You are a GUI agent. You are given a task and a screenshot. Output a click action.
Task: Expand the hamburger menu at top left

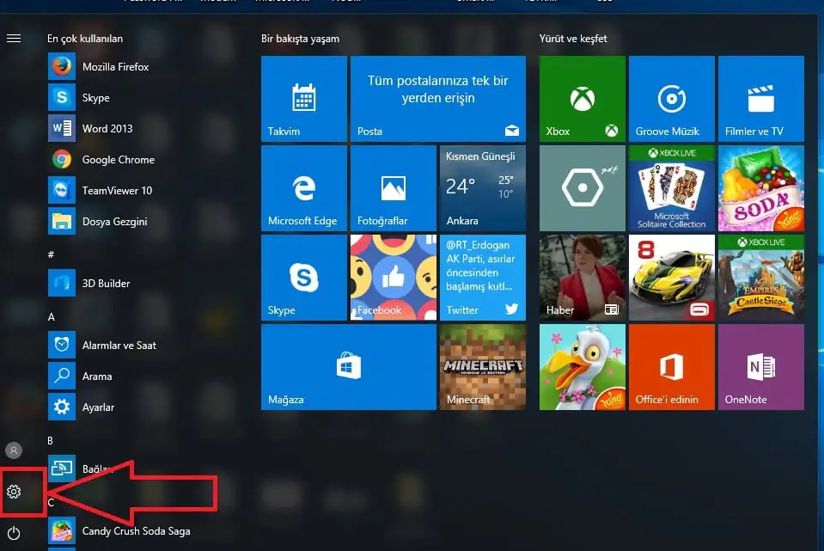pyautogui.click(x=13, y=37)
